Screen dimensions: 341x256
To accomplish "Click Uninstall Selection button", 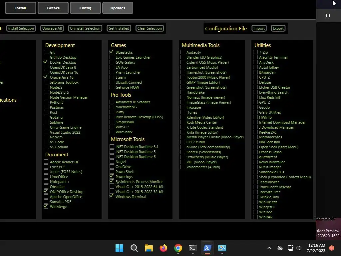I will (x=85, y=28).
